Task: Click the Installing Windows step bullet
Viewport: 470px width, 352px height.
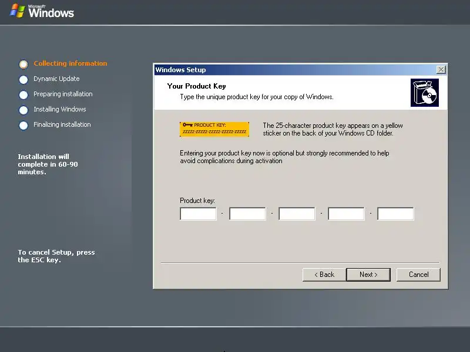Action: (23, 110)
